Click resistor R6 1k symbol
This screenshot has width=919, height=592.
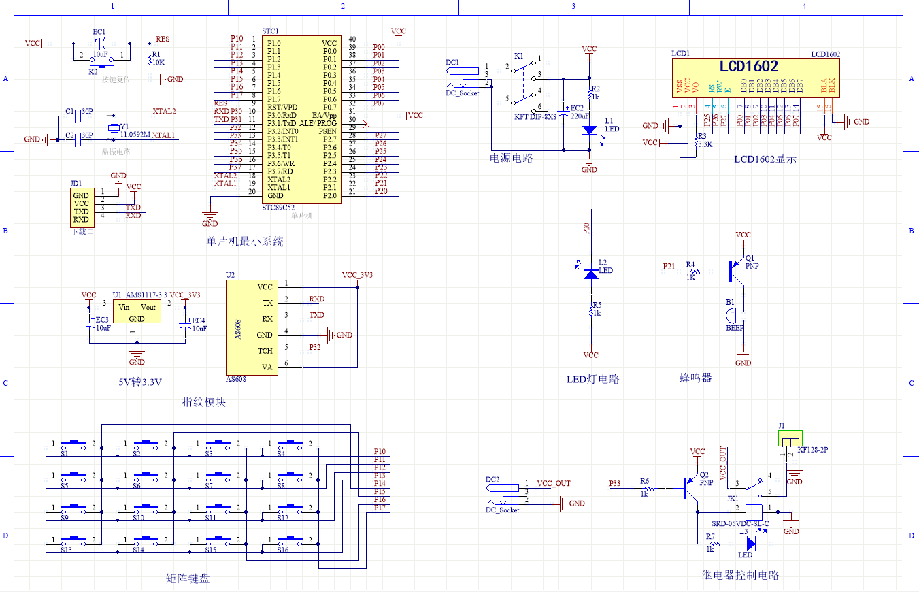click(648, 488)
